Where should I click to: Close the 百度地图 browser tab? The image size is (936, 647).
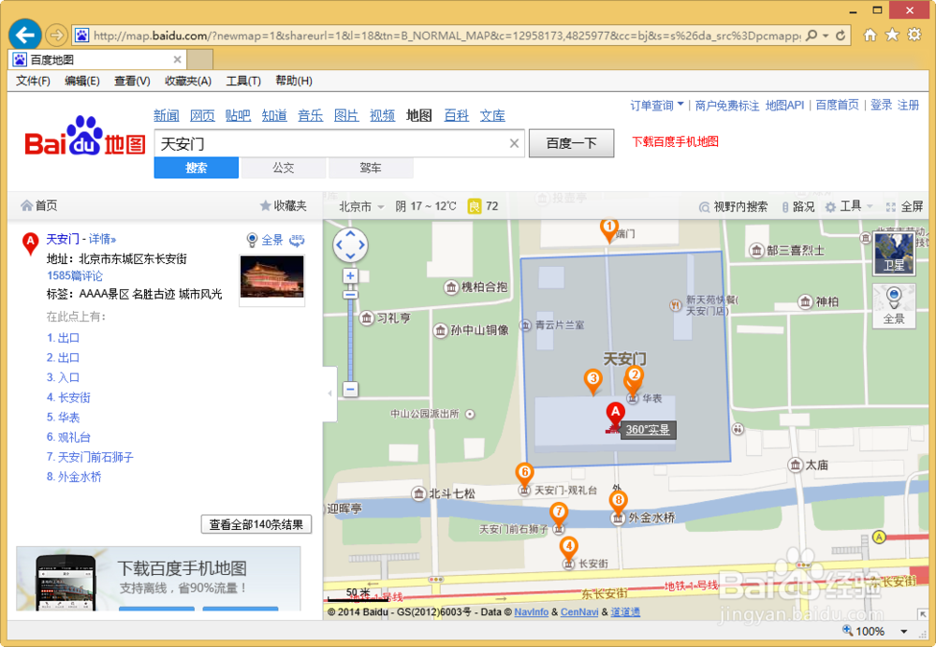(x=177, y=60)
